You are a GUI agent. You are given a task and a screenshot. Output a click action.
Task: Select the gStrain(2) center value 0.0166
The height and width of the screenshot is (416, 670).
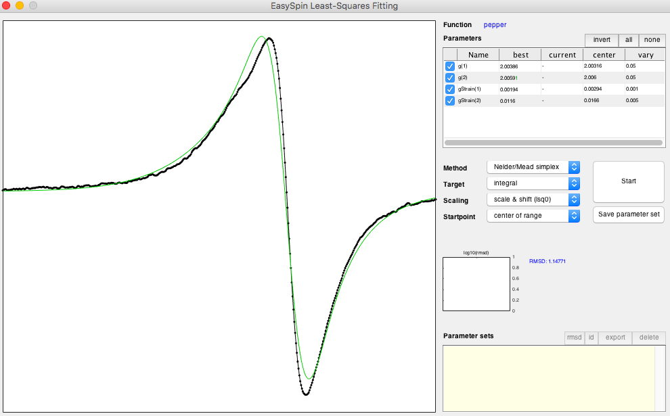pos(591,100)
